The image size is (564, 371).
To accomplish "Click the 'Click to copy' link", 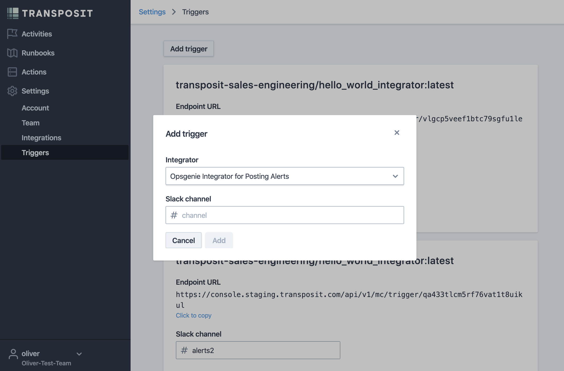I will coord(193,315).
